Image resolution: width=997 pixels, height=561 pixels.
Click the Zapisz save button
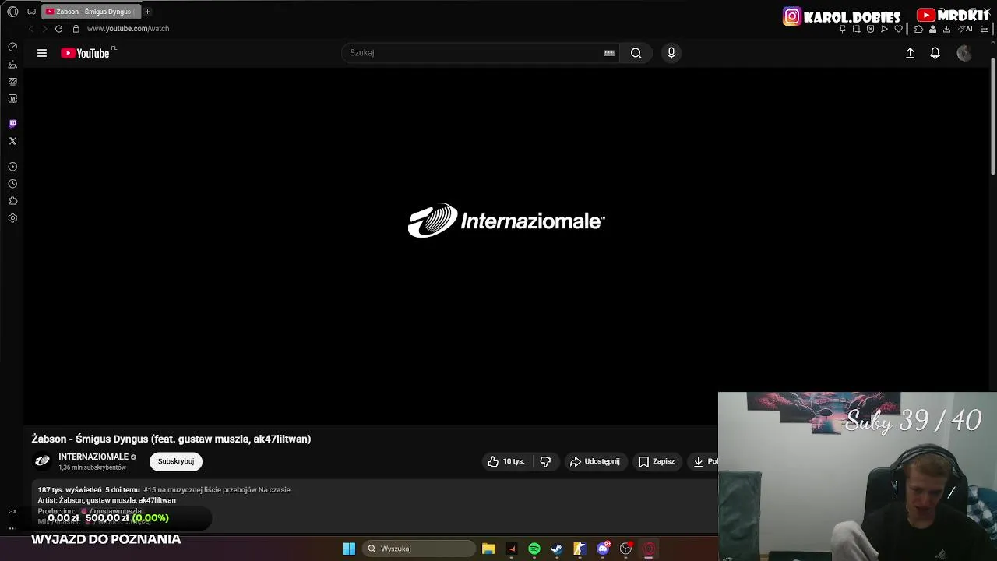[x=657, y=461]
